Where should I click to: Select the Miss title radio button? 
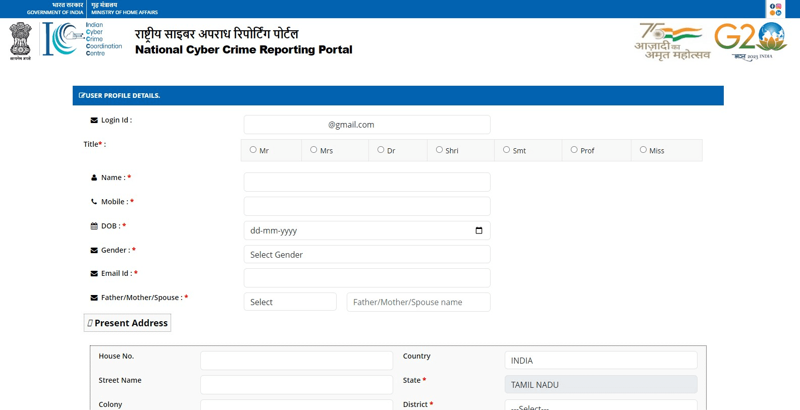pos(643,150)
